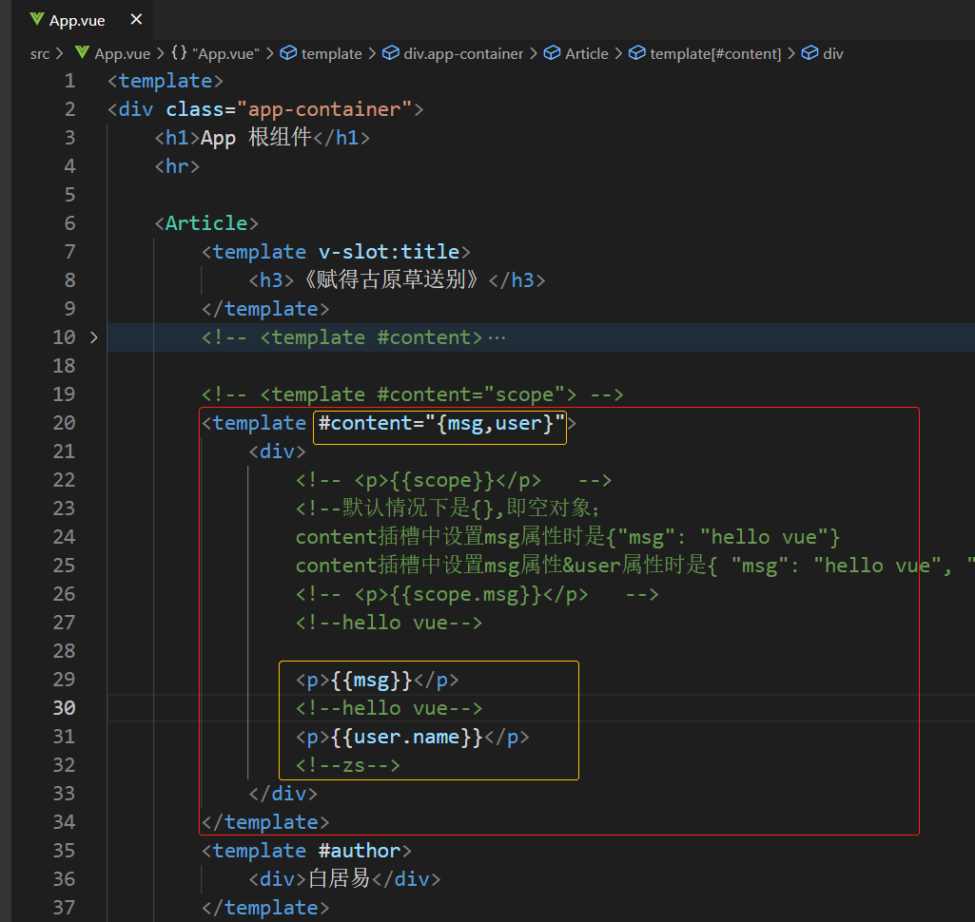The image size is (975, 922).
Task: Close the App.vue tab
Action: click(136, 20)
